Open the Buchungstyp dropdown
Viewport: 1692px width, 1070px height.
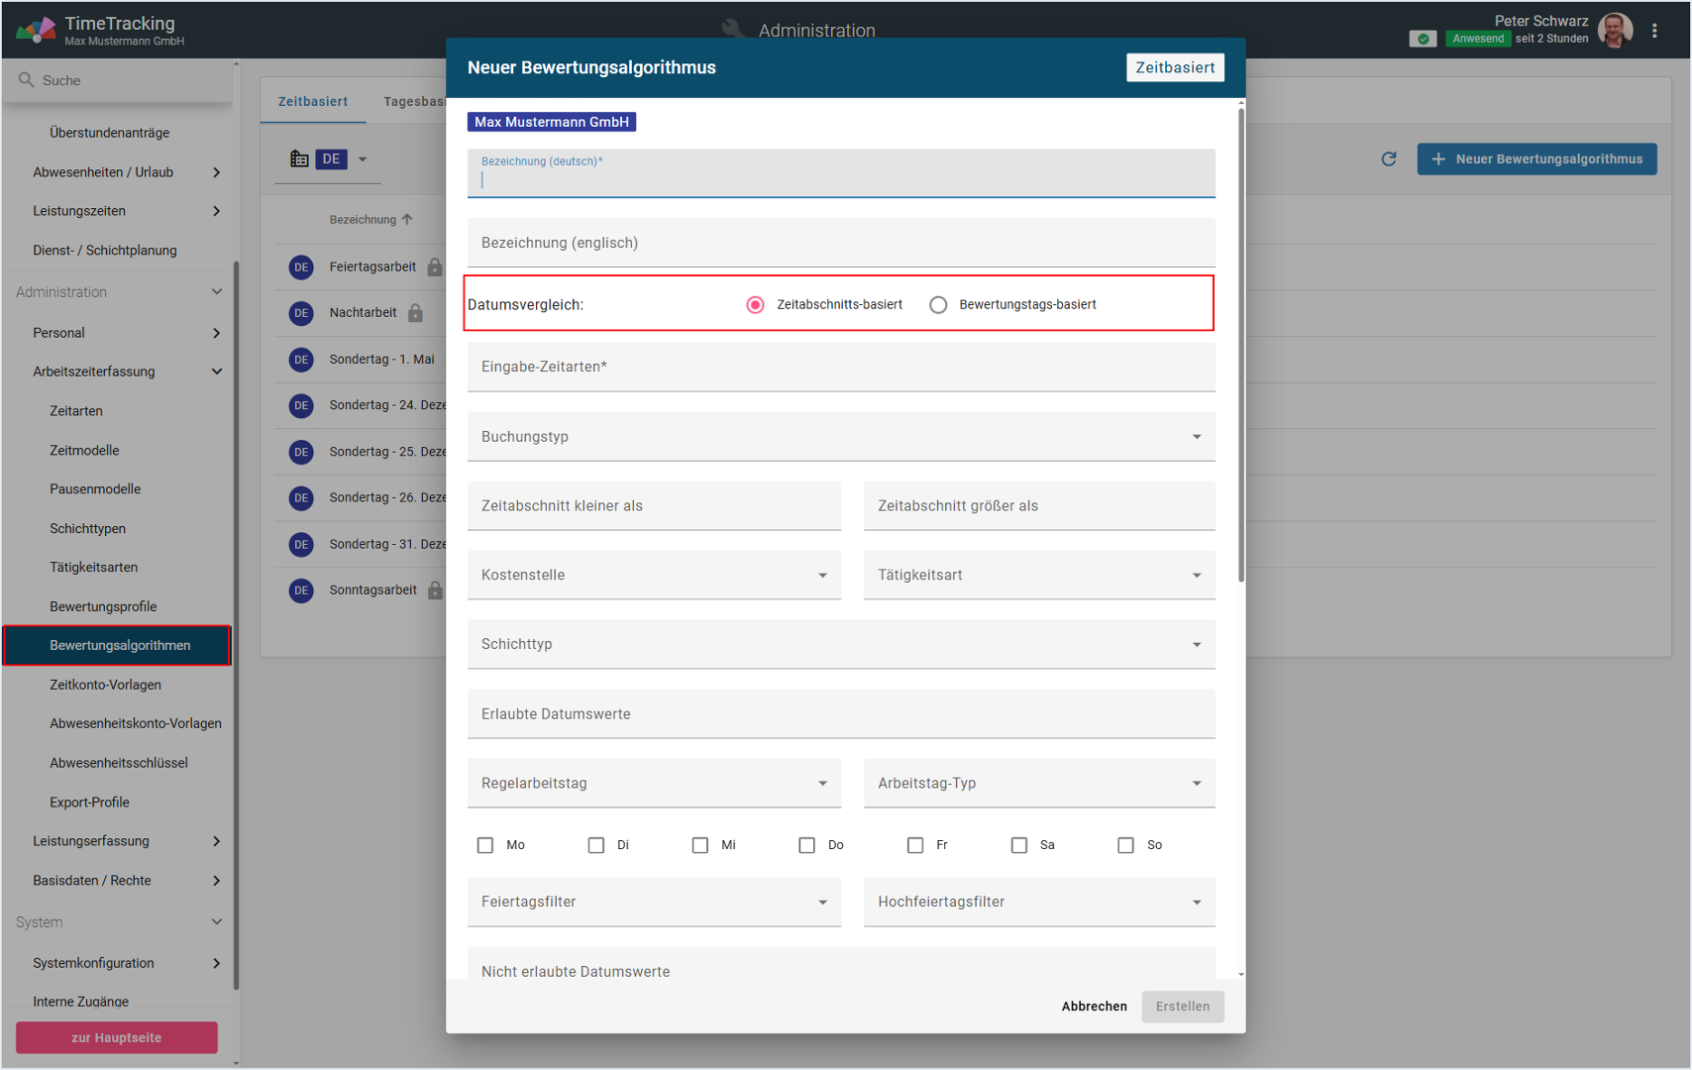840,437
